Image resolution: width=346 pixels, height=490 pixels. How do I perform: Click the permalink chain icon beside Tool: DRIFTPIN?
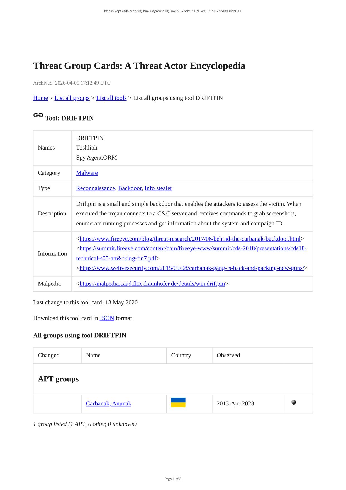(x=38, y=115)
